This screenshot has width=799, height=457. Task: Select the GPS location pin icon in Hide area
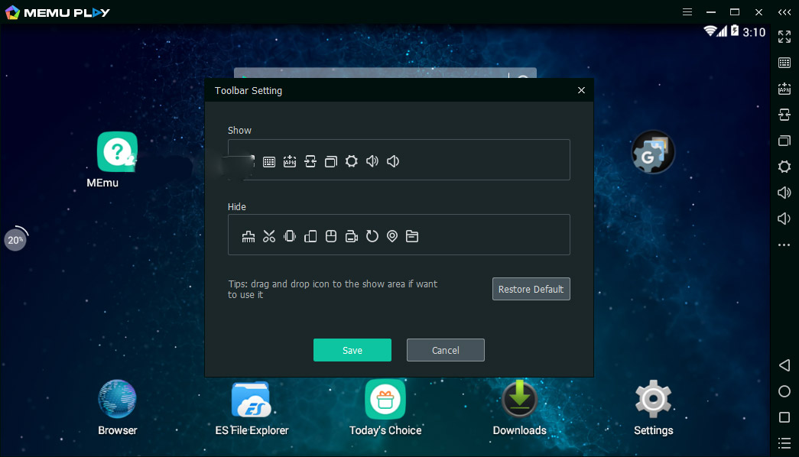(392, 236)
